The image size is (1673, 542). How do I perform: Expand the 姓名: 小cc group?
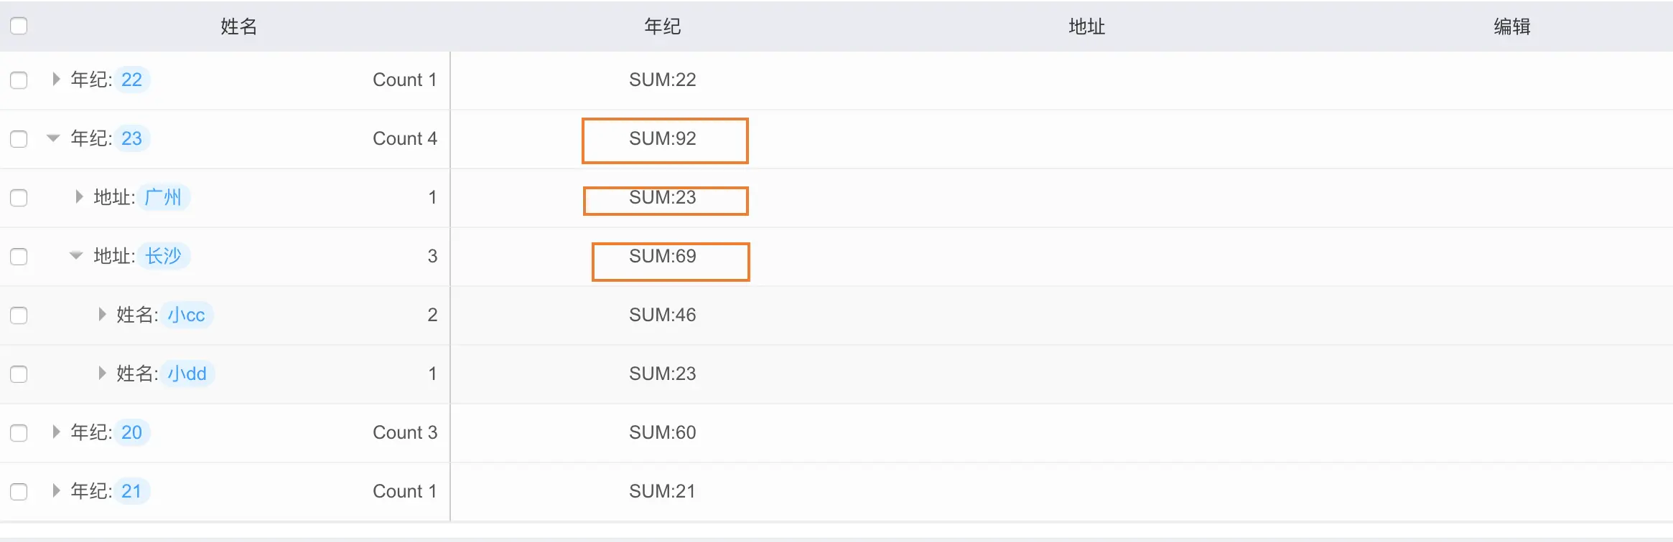(101, 315)
